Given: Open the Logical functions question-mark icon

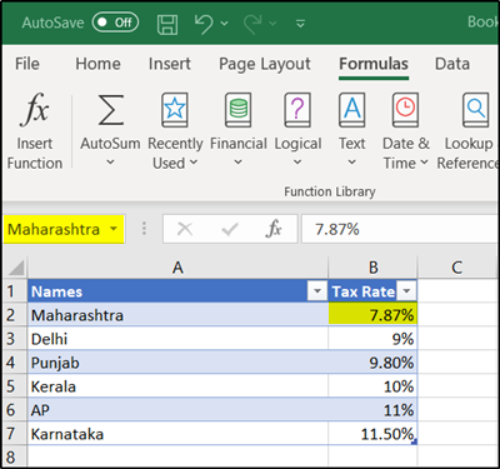Looking at the screenshot, I should point(297,110).
